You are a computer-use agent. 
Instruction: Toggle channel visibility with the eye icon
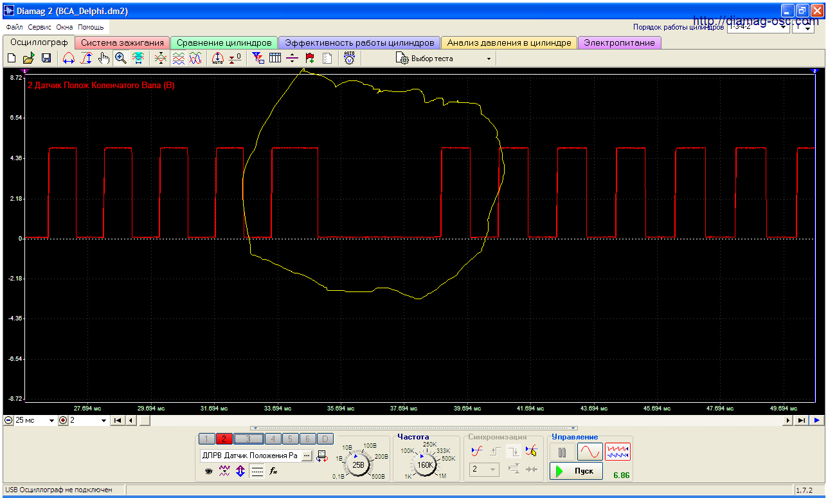(208, 472)
